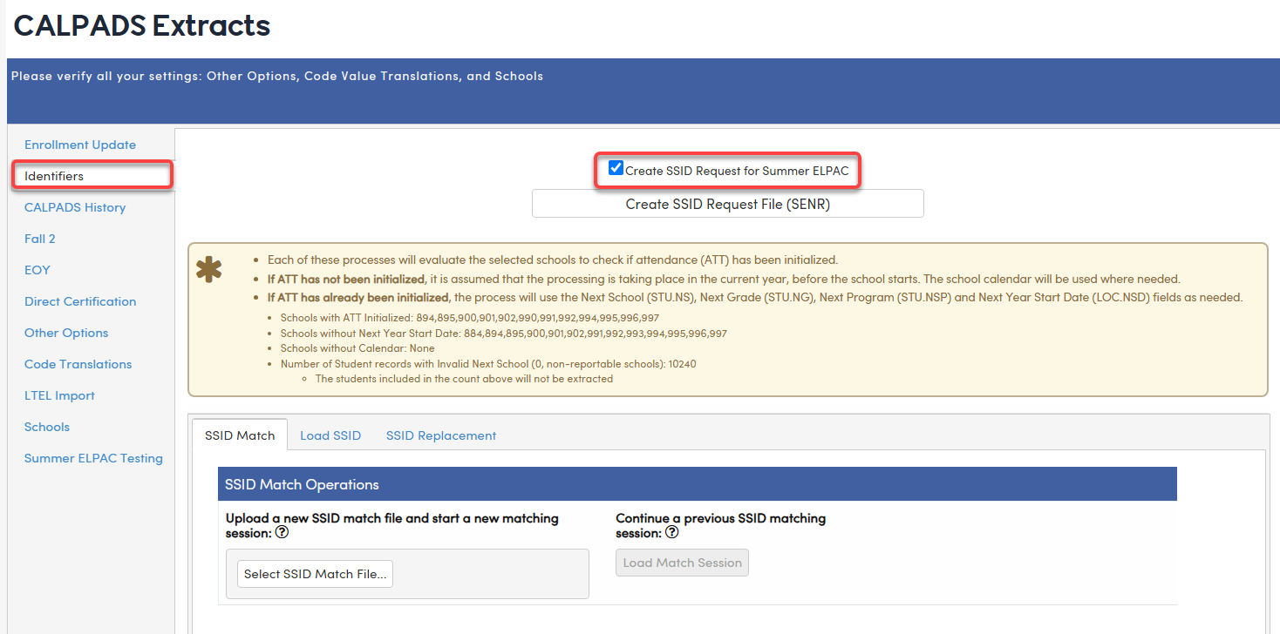
Task: Open Other Options settings
Action: point(66,333)
